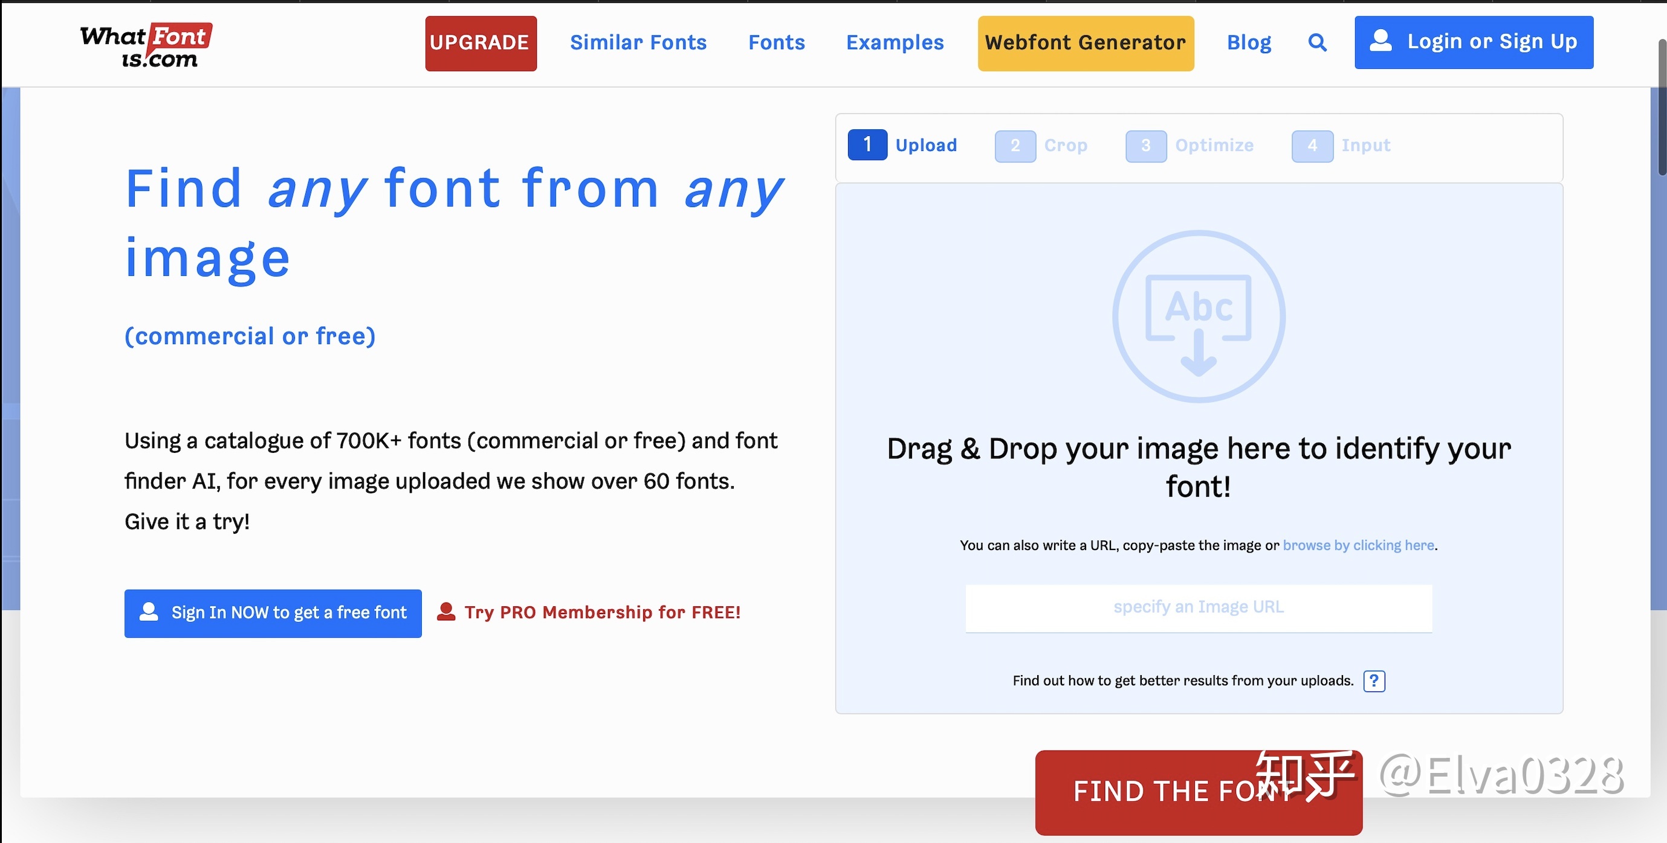The width and height of the screenshot is (1667, 843).
Task: Click 'Using a catalogue of 700K+ fonts' paragraph
Action: pos(451,481)
